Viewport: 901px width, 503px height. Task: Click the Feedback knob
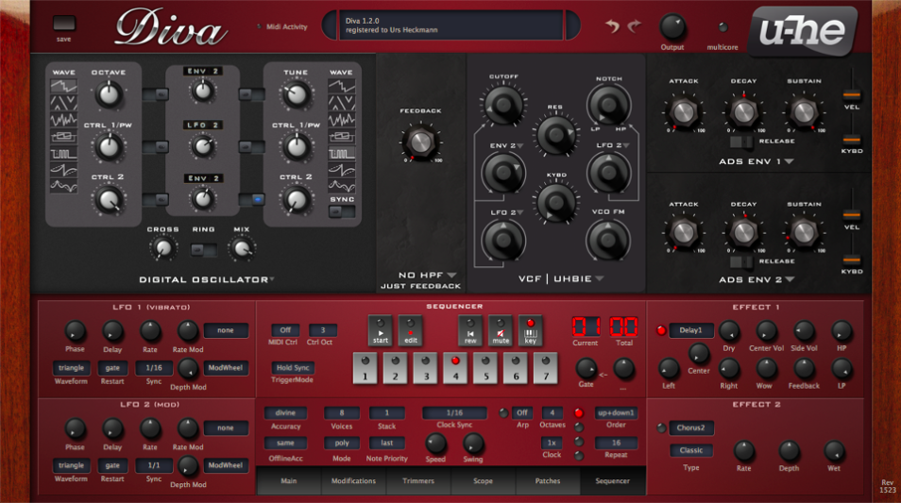[420, 142]
